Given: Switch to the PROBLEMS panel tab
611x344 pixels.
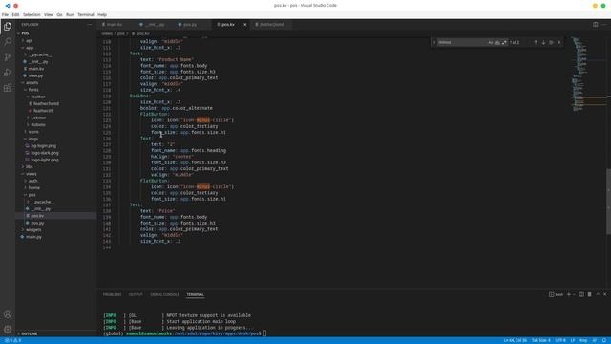Looking at the screenshot, I should pos(113,295).
